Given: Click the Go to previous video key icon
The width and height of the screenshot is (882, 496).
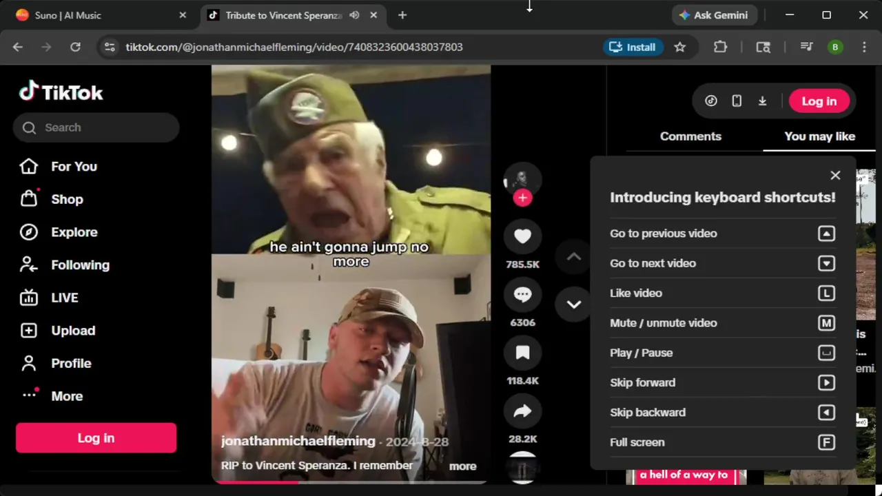Looking at the screenshot, I should coord(826,234).
